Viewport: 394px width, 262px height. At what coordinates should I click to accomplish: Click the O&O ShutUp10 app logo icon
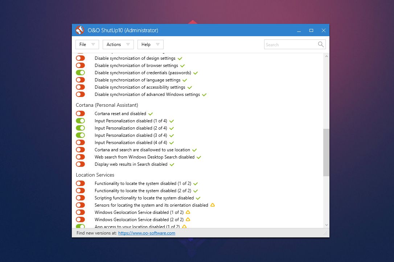pyautogui.click(x=80, y=30)
